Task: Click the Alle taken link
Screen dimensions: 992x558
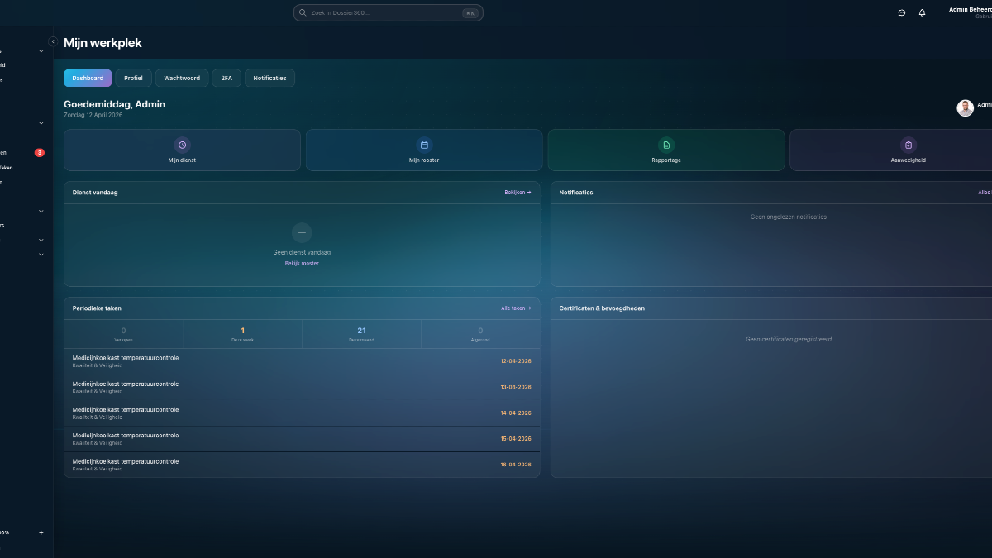Action: [516, 308]
